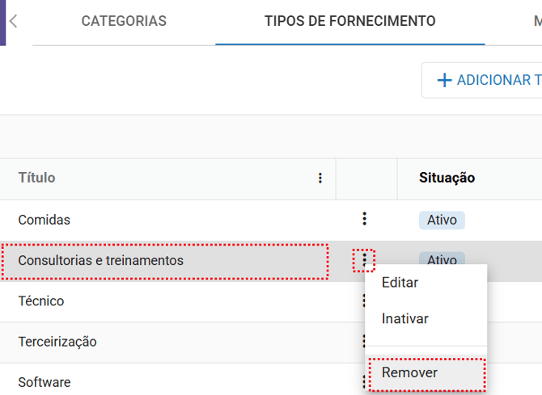Select the Consultorias e treinamentos row
The height and width of the screenshot is (395, 542).
[101, 261]
